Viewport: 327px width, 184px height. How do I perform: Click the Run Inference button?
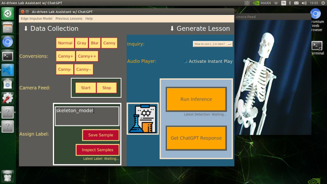[196, 99]
